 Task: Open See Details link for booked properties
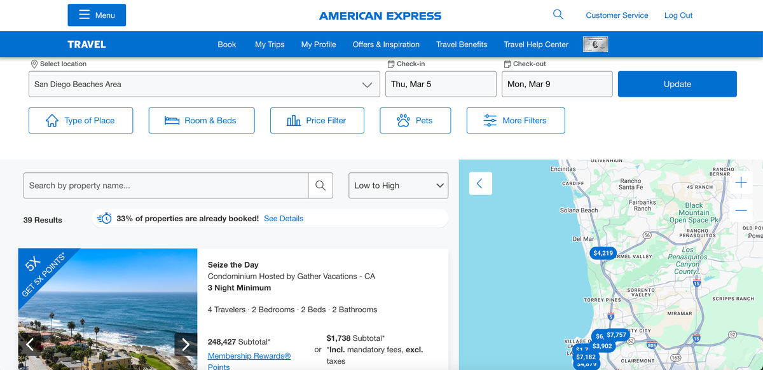coord(284,219)
